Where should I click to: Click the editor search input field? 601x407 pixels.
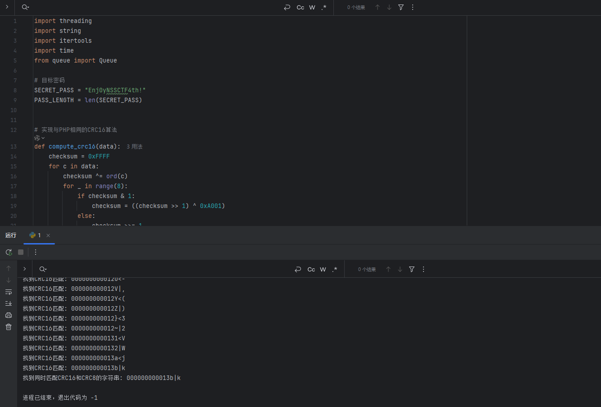coord(155,7)
